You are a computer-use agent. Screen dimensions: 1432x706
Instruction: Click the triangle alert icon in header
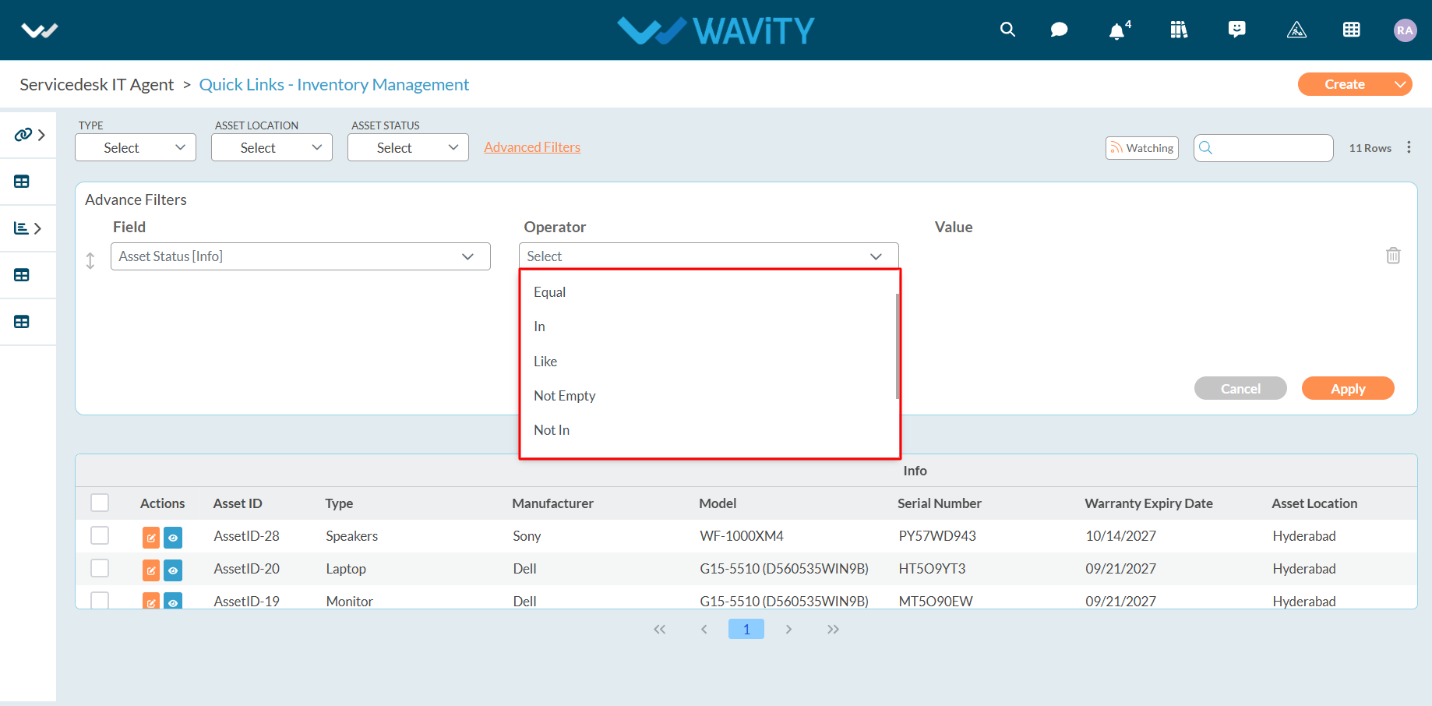[x=1296, y=30]
